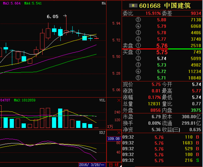Select the 09:32 trade of 110 lots
Screen dimensions: 203x167
coord(161,137)
